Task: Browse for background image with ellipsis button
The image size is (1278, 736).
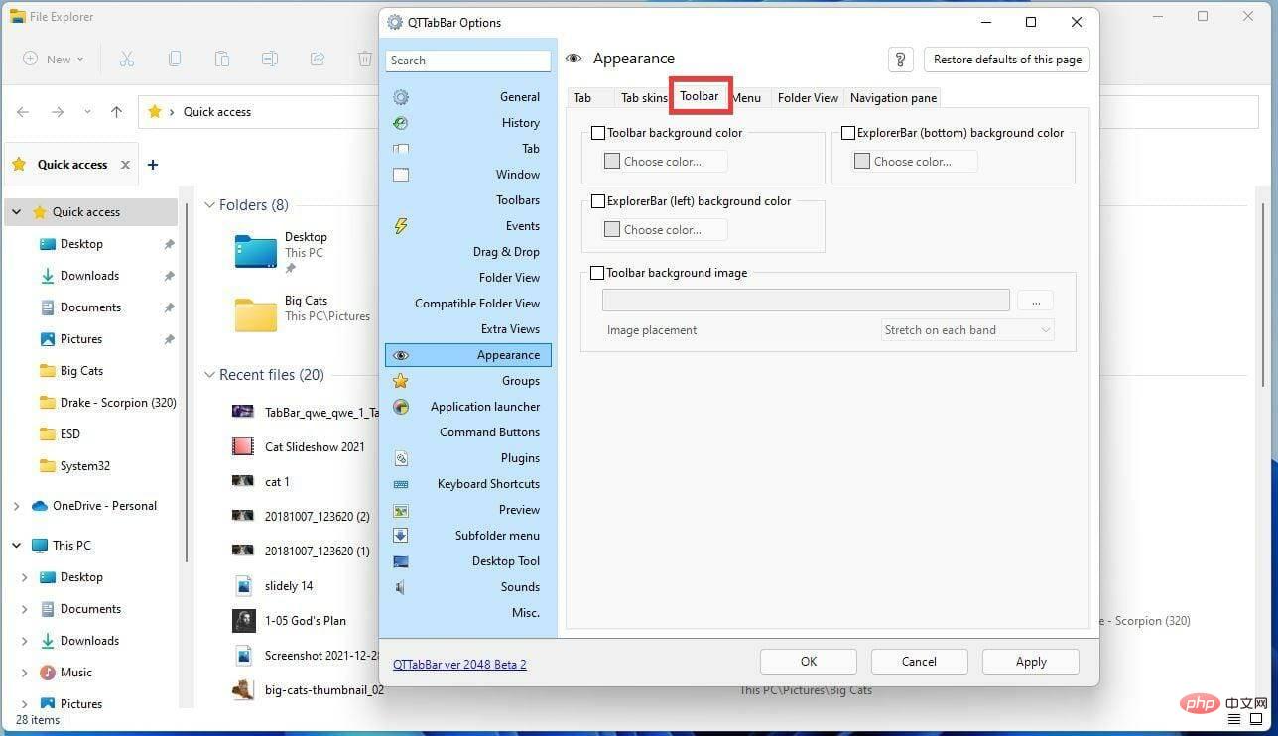Action: (x=1036, y=301)
